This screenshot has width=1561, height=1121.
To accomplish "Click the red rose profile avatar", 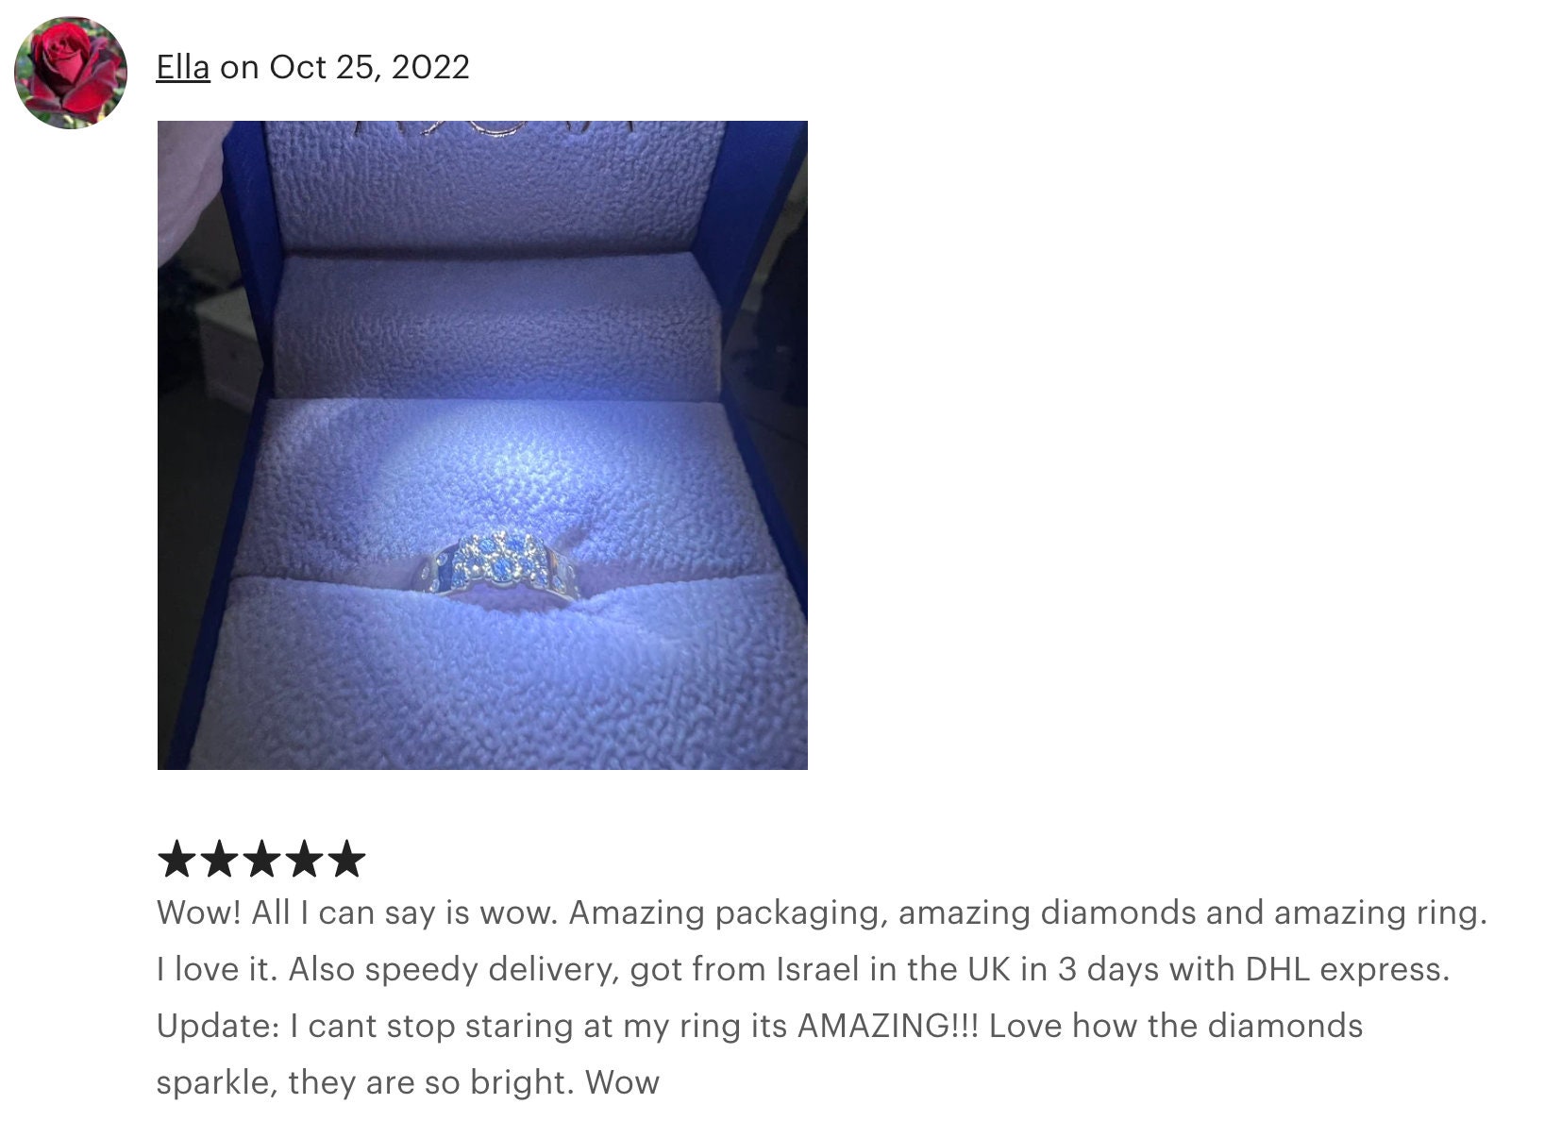I will (71, 73).
